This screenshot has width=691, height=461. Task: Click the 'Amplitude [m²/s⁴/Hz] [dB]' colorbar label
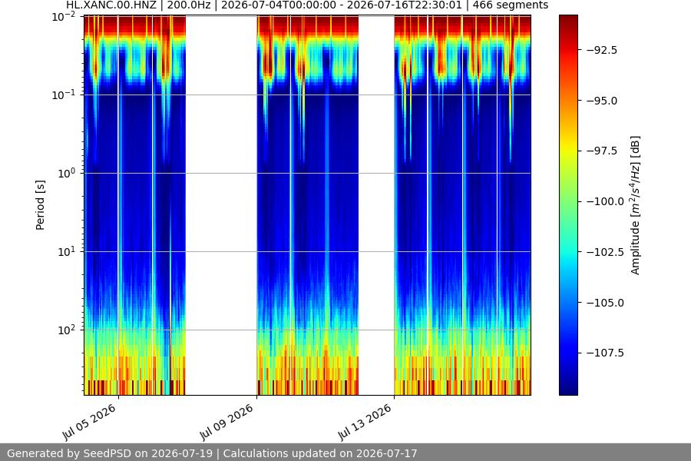pos(635,205)
